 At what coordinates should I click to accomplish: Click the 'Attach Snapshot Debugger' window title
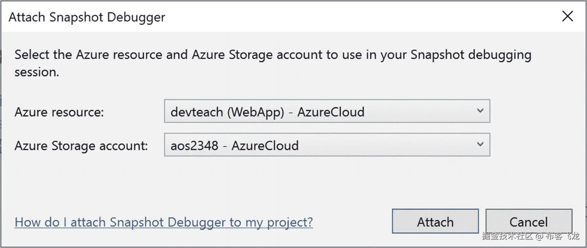(87, 17)
